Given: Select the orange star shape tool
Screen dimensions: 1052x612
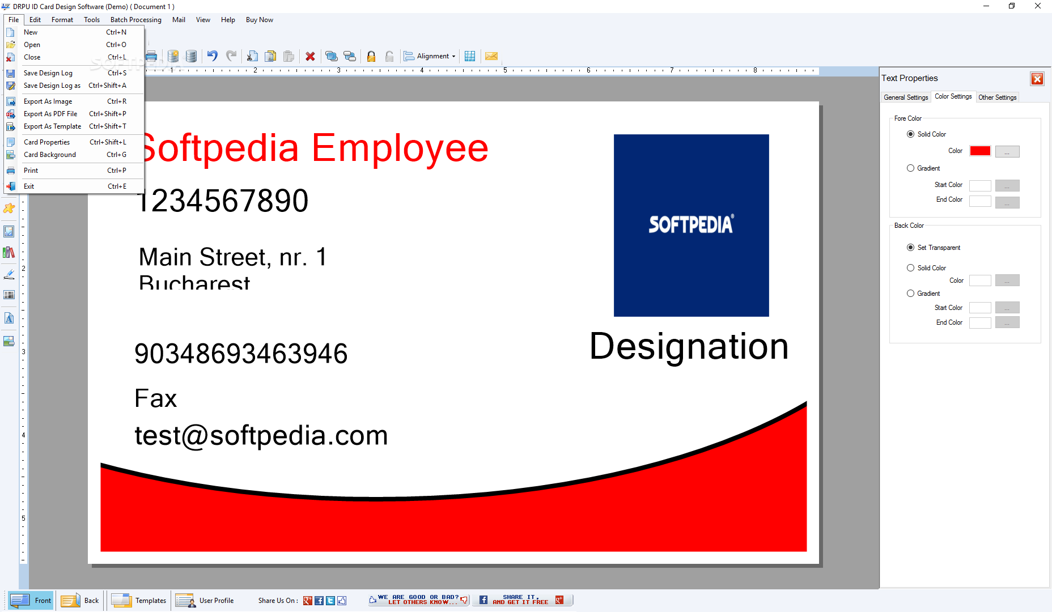Looking at the screenshot, I should (x=9, y=209).
